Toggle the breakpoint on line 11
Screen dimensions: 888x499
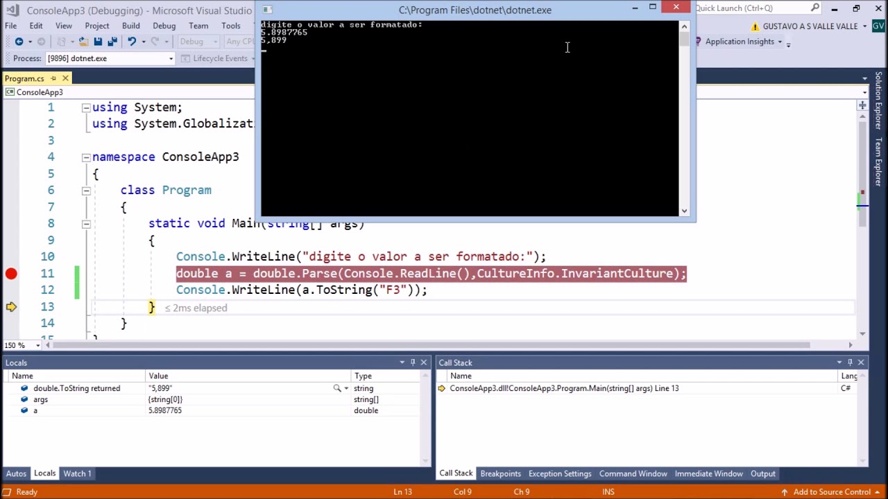point(11,274)
